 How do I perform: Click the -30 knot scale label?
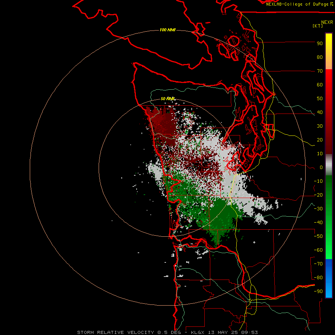point(318,209)
